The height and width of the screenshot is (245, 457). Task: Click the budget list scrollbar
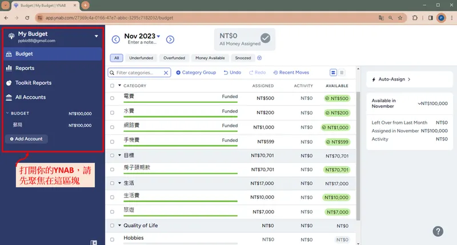(x=358, y=156)
